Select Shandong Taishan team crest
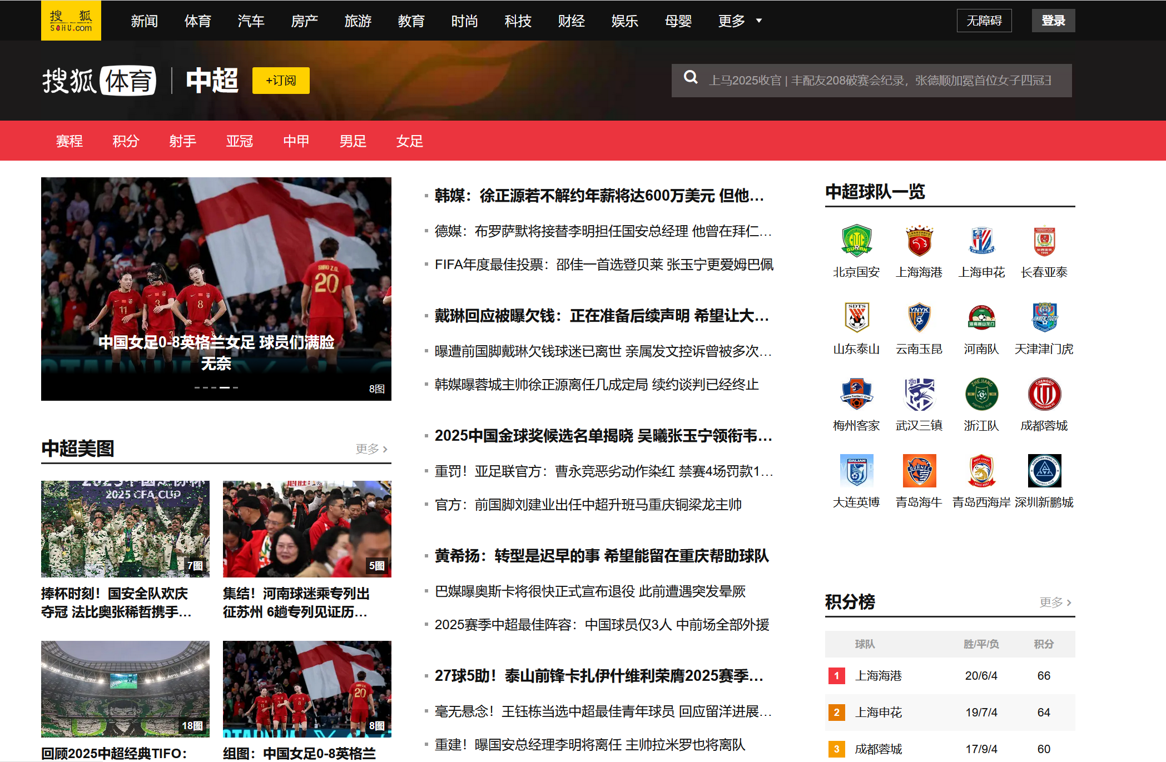1166x762 pixels. (856, 318)
